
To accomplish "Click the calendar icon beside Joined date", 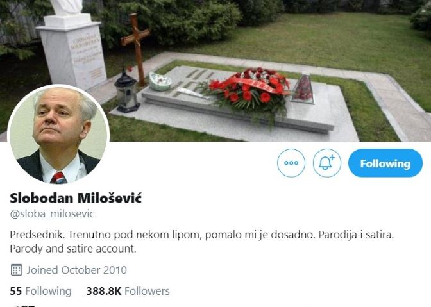I will coord(16,270).
